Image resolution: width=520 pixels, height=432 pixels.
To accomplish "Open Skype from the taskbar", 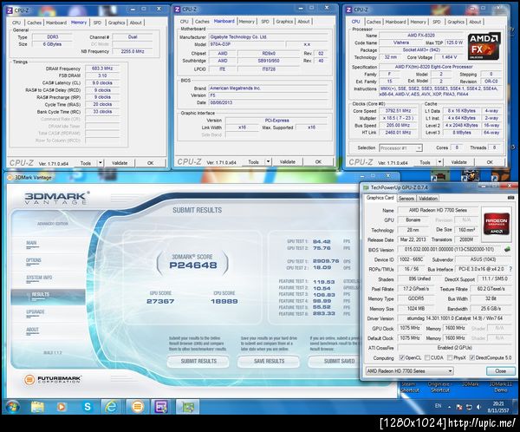I will (x=88, y=407).
